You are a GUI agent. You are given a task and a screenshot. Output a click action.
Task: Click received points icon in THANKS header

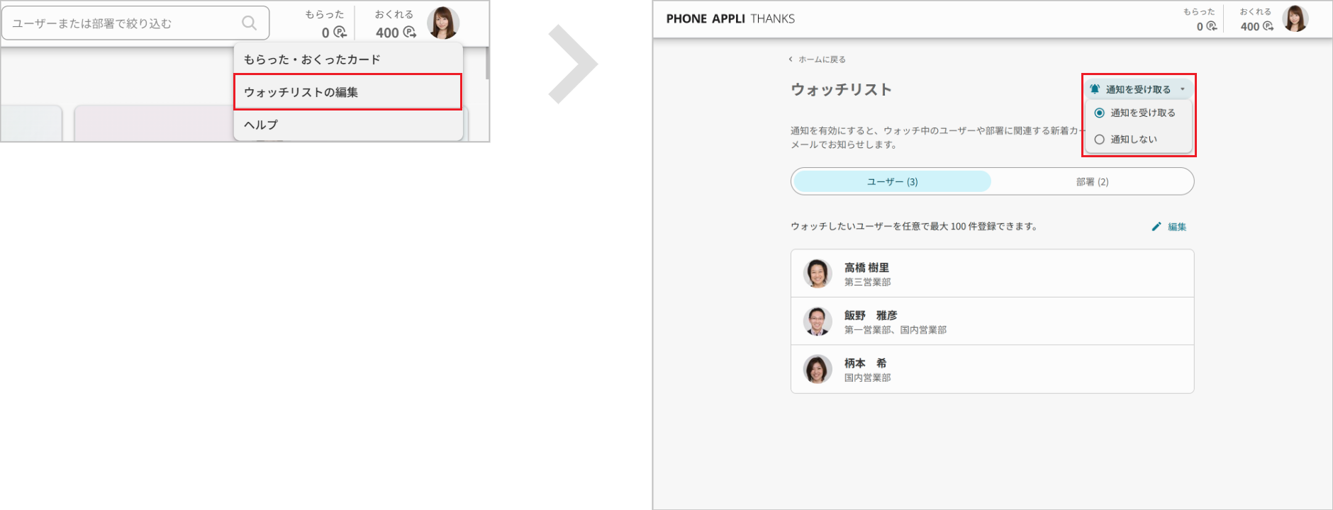1212,26
